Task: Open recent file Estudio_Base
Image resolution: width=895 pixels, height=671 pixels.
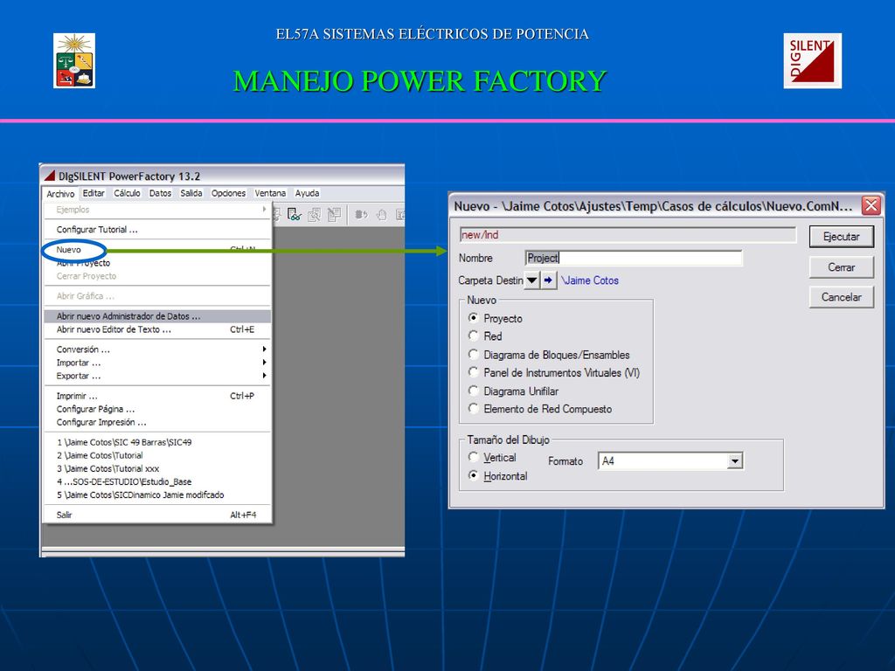Action: (157, 481)
